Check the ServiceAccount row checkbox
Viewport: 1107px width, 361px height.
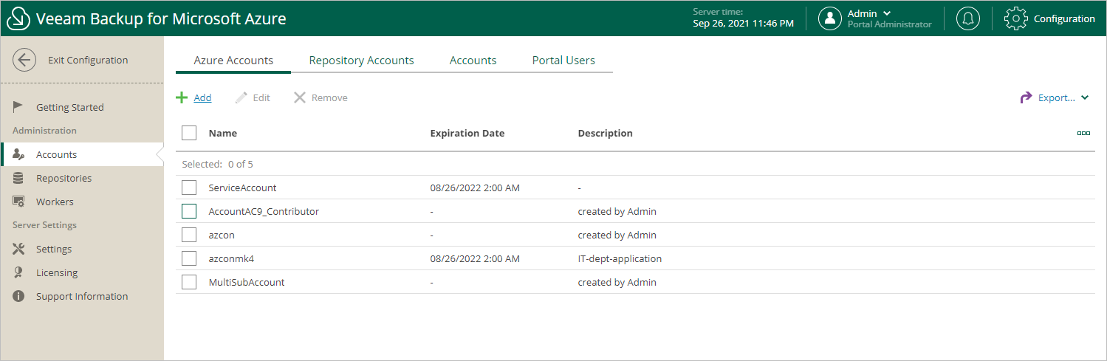click(x=189, y=188)
